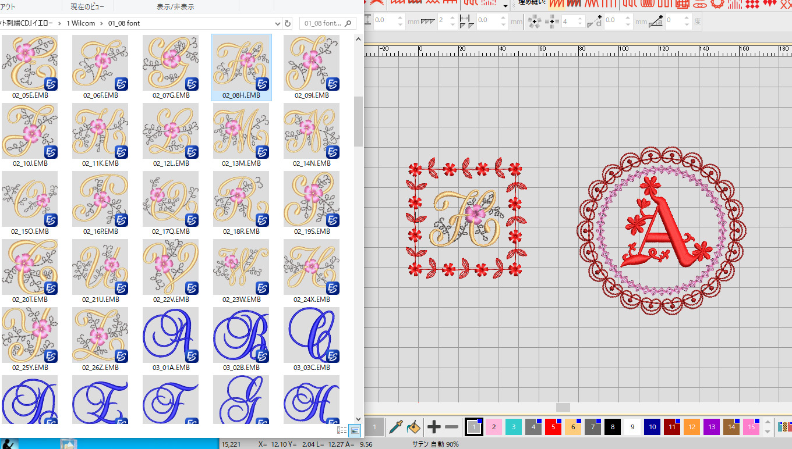Image resolution: width=792 pixels, height=449 pixels.
Task: Choose navy color swatch number 10
Action: coord(652,427)
